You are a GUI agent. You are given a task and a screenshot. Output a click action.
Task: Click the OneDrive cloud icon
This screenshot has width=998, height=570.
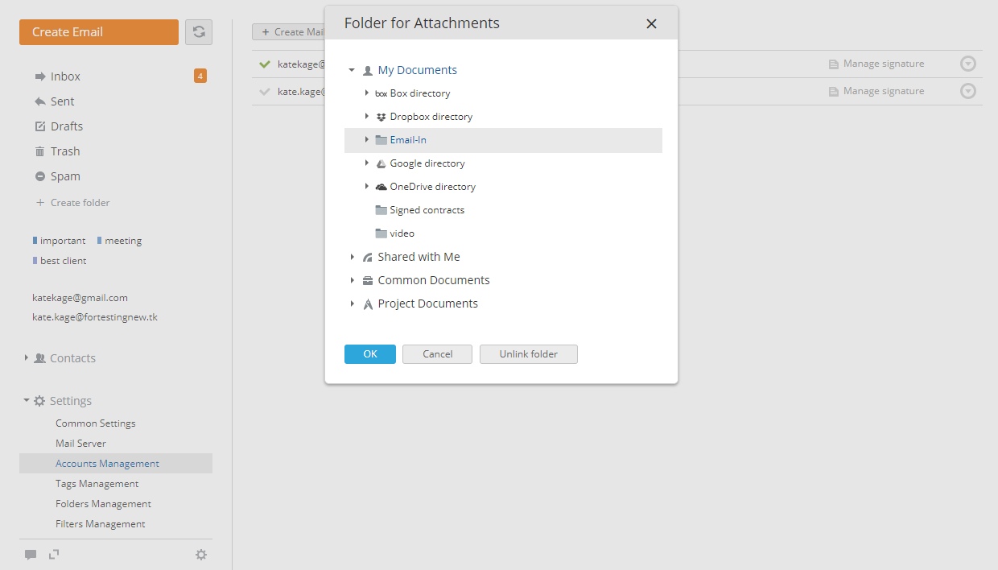381,187
